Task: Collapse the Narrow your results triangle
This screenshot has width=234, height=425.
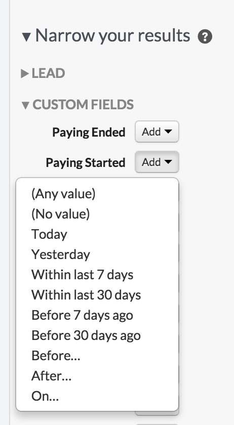Action: pyautogui.click(x=26, y=37)
